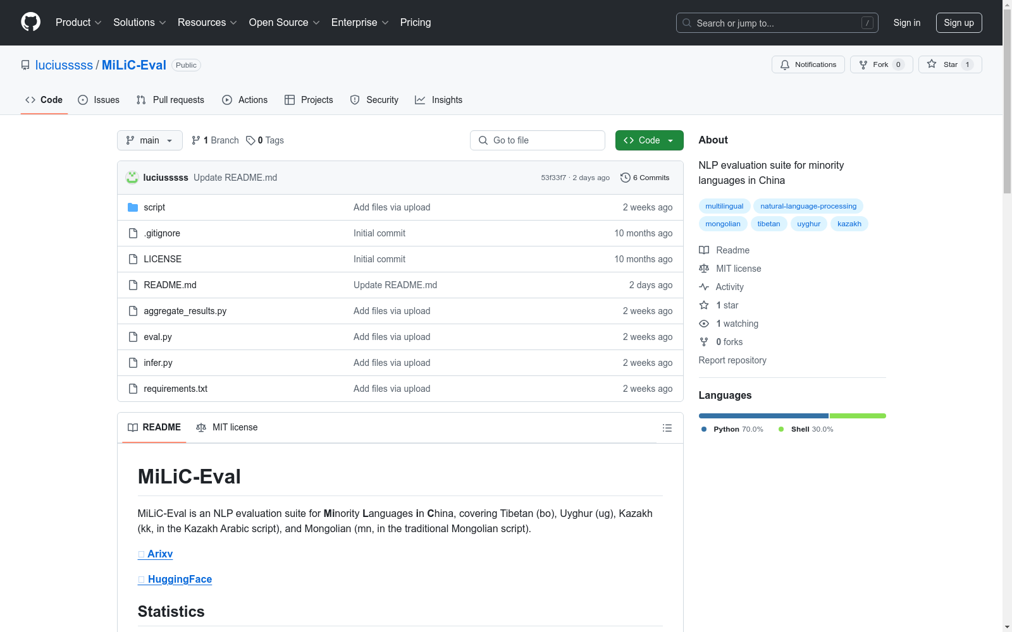Viewport: 1012px width, 632px height.
Task: Open the eval.py file
Action: (157, 337)
